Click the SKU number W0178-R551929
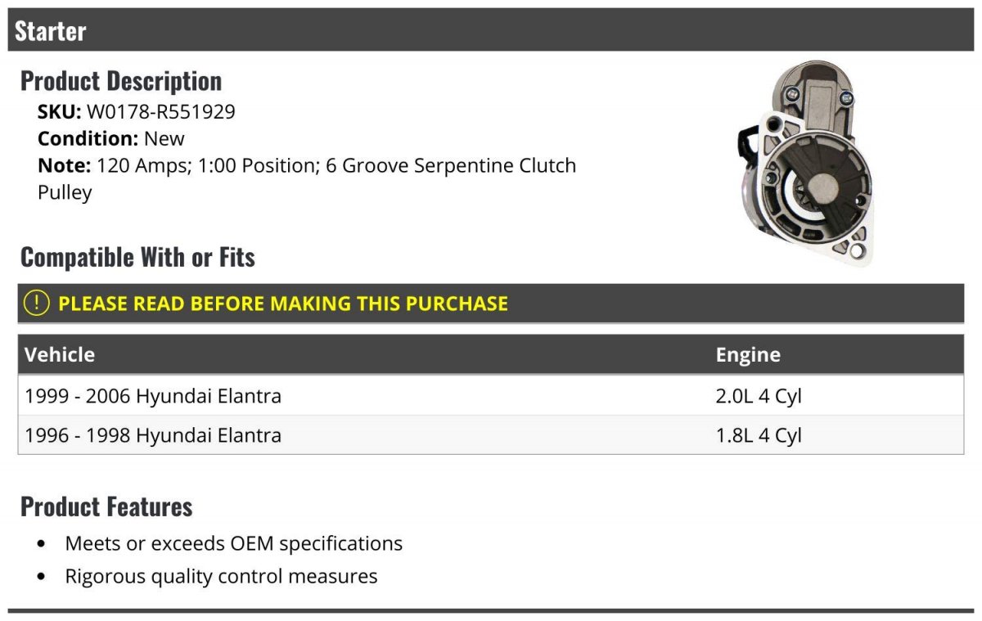982x621 pixels. 161,112
